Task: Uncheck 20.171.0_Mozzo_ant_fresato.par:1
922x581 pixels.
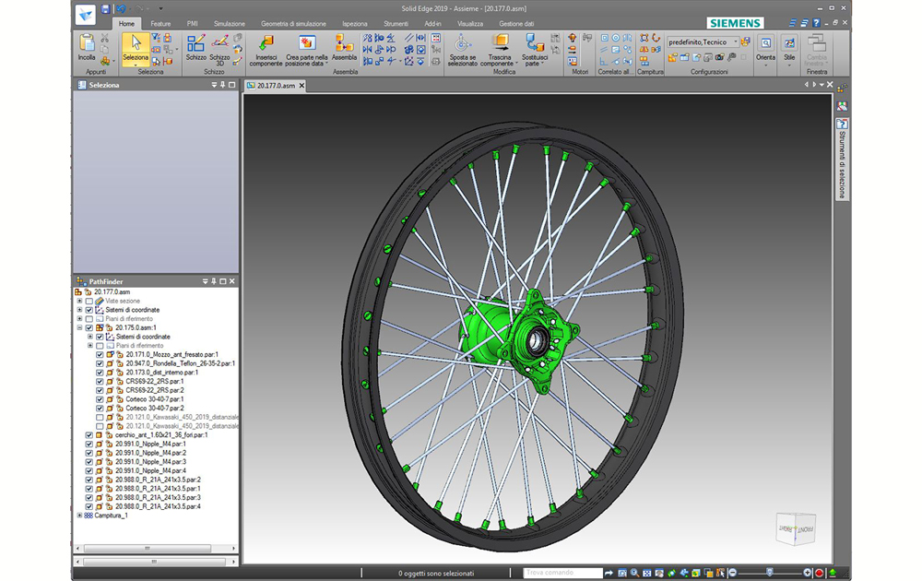Action: tap(100, 355)
